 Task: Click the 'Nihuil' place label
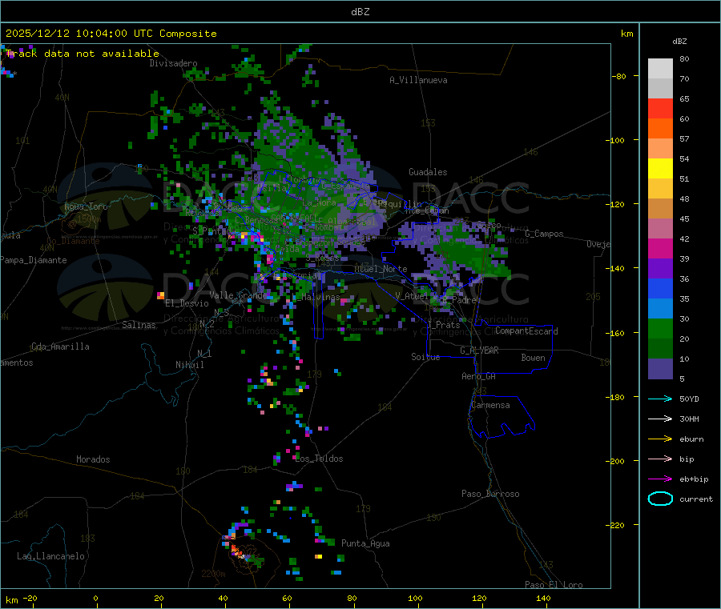[190, 365]
